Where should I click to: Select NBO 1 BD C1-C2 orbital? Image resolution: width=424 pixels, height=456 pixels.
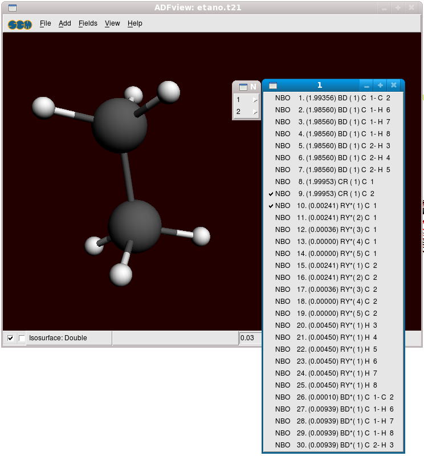(333, 98)
